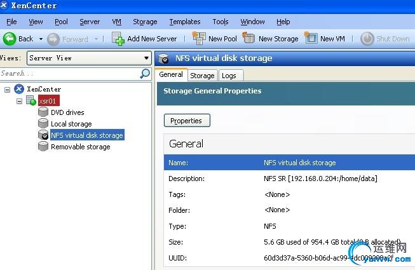Viewport: 415px width, 270px height.
Task: Open the Templates menu
Action: [x=185, y=22]
